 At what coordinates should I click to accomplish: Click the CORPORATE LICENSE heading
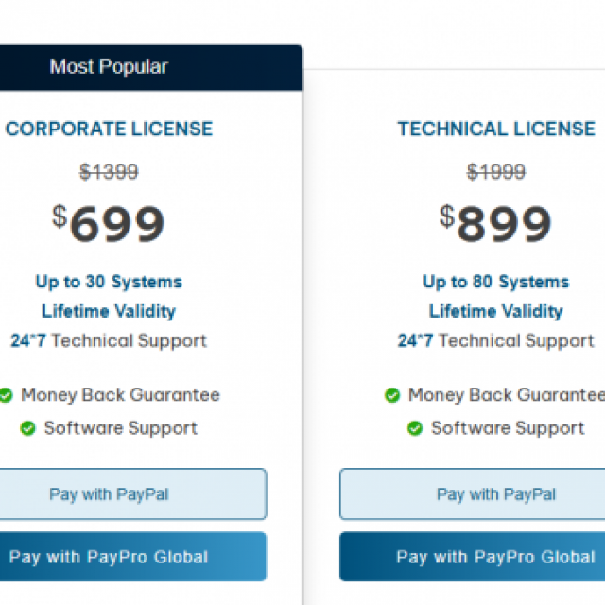pyautogui.click(x=109, y=129)
